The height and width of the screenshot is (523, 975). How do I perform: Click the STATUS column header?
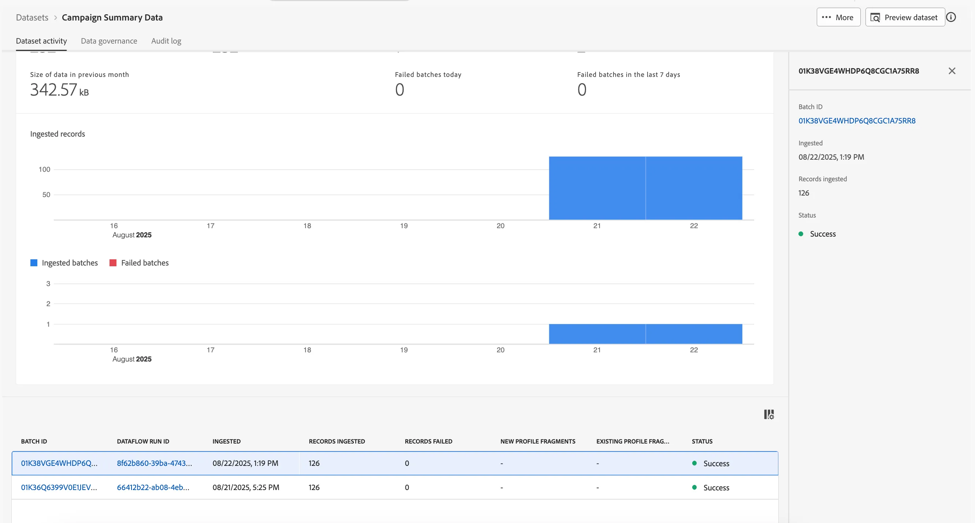(702, 441)
